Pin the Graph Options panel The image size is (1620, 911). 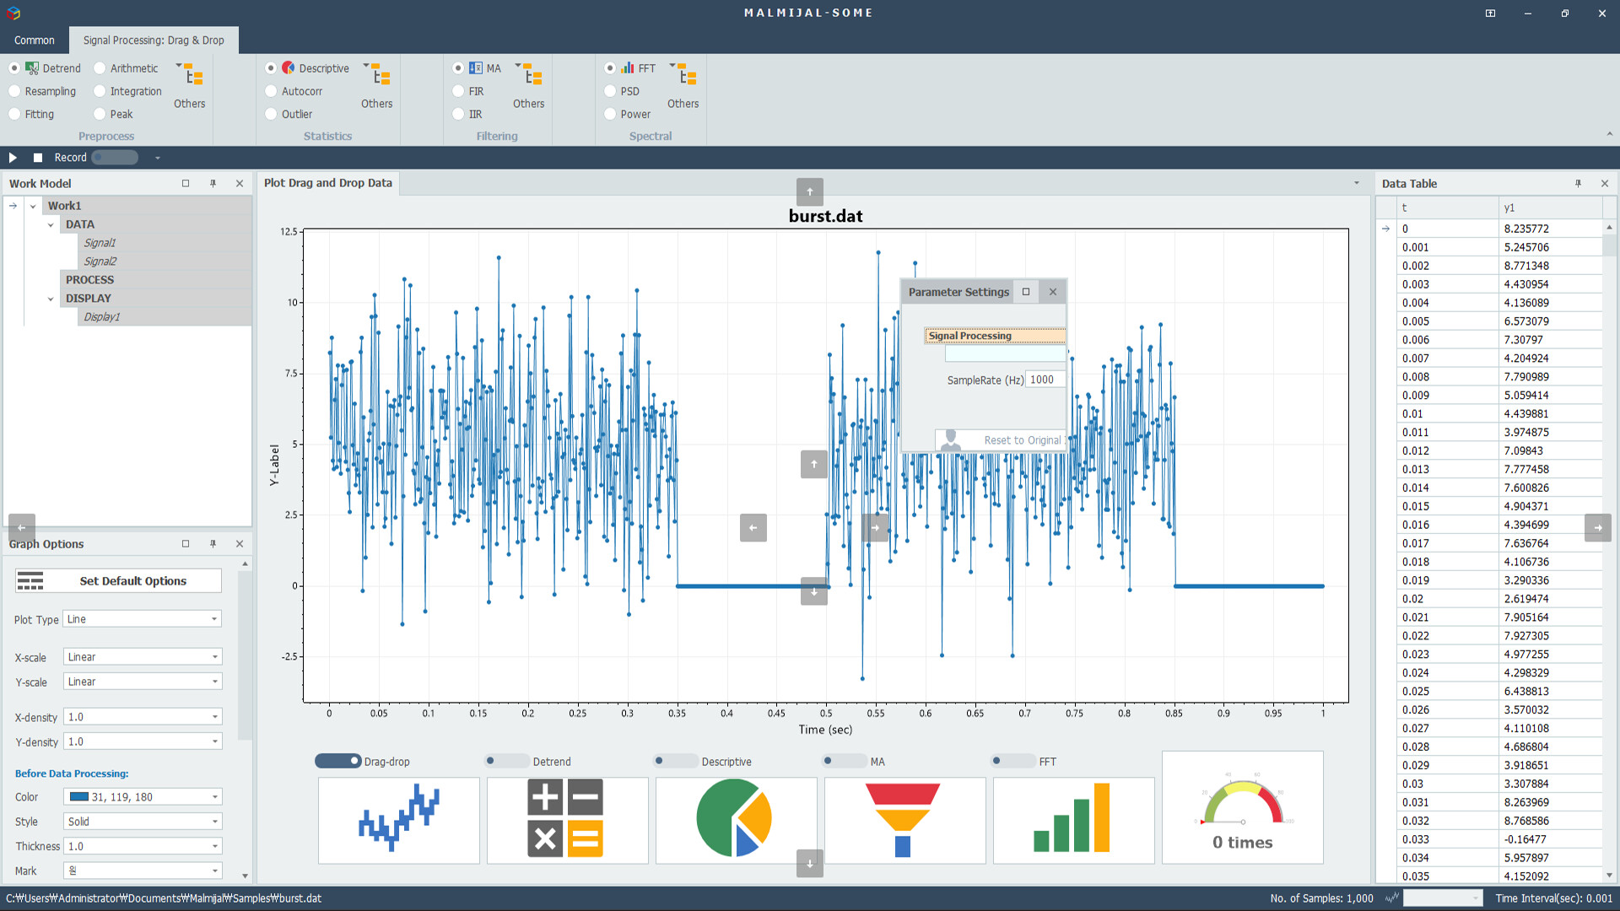213,544
